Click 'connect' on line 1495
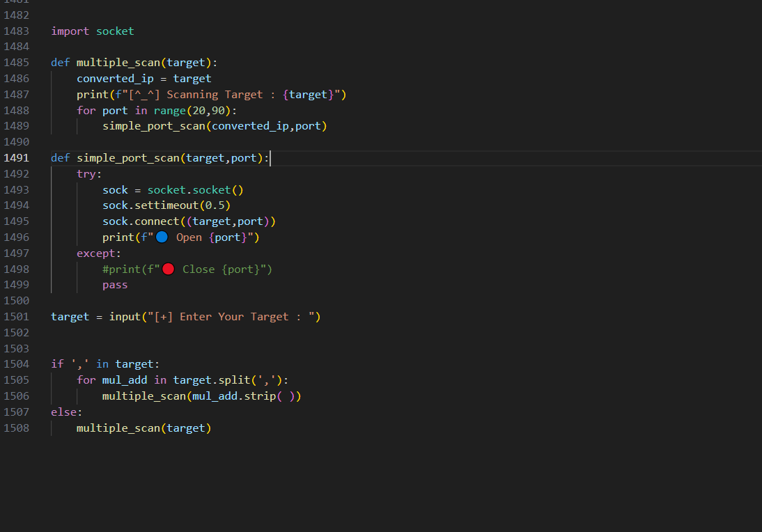762x532 pixels. tap(157, 221)
